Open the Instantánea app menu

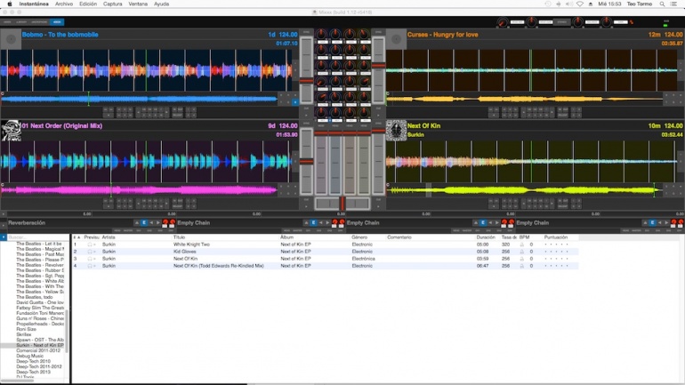34,4
